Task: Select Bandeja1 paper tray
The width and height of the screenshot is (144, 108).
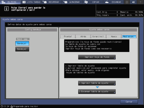Action: coord(22,43)
